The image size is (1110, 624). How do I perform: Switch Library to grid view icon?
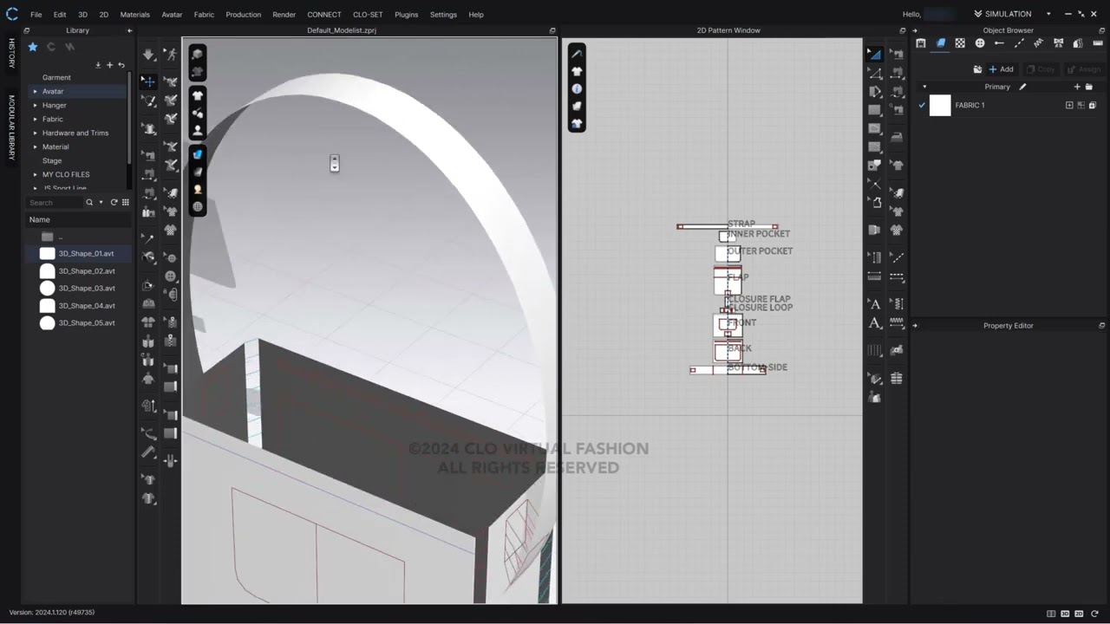126,202
